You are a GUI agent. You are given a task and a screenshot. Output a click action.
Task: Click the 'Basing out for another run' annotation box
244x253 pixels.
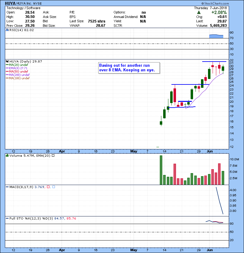[x=129, y=68]
